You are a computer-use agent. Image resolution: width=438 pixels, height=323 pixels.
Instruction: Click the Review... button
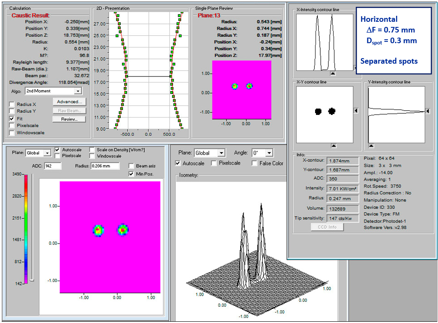(x=69, y=119)
